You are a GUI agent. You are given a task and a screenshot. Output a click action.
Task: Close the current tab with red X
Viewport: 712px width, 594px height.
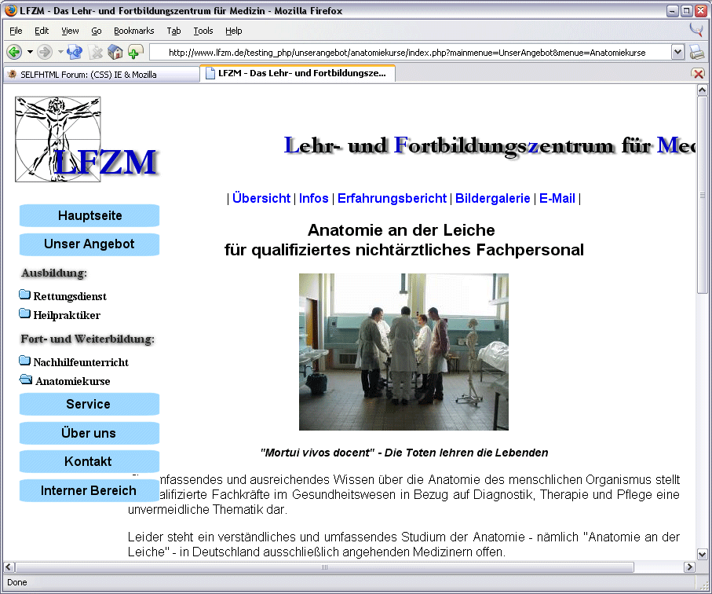tap(698, 74)
